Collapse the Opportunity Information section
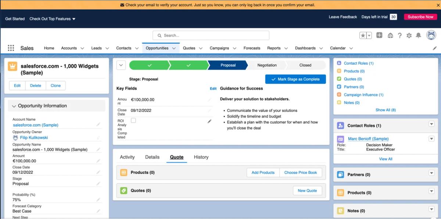 14,106
